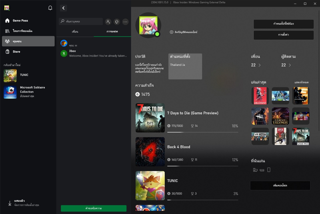
Task: Click the history heading text
Action: [140, 57]
